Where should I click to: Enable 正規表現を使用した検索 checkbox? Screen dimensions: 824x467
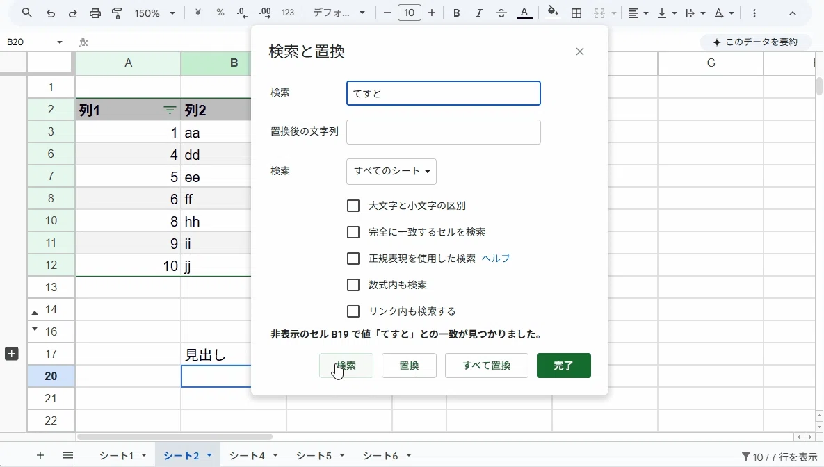(x=353, y=259)
